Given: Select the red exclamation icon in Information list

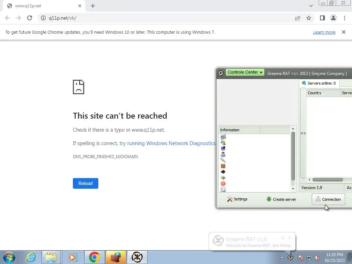Looking at the screenshot, I should [x=223, y=184].
